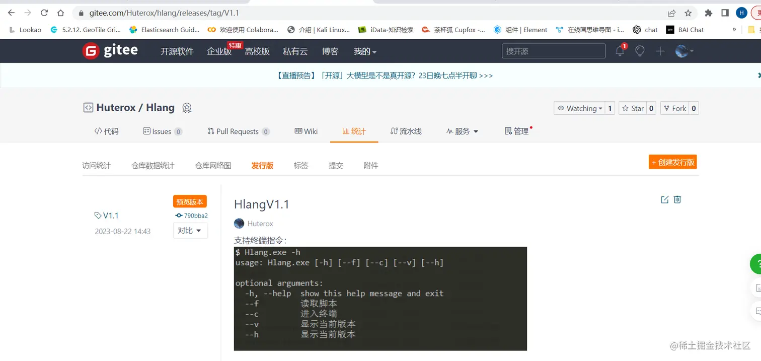Click the 创建发行版 button
Viewport: 761px width, 361px height.
672,162
